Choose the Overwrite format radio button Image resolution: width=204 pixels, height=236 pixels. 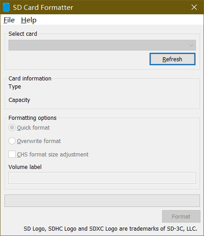click(x=12, y=141)
